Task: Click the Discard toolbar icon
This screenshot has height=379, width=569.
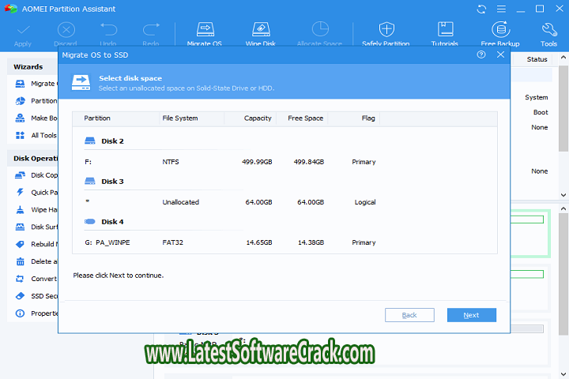Action: tap(66, 30)
